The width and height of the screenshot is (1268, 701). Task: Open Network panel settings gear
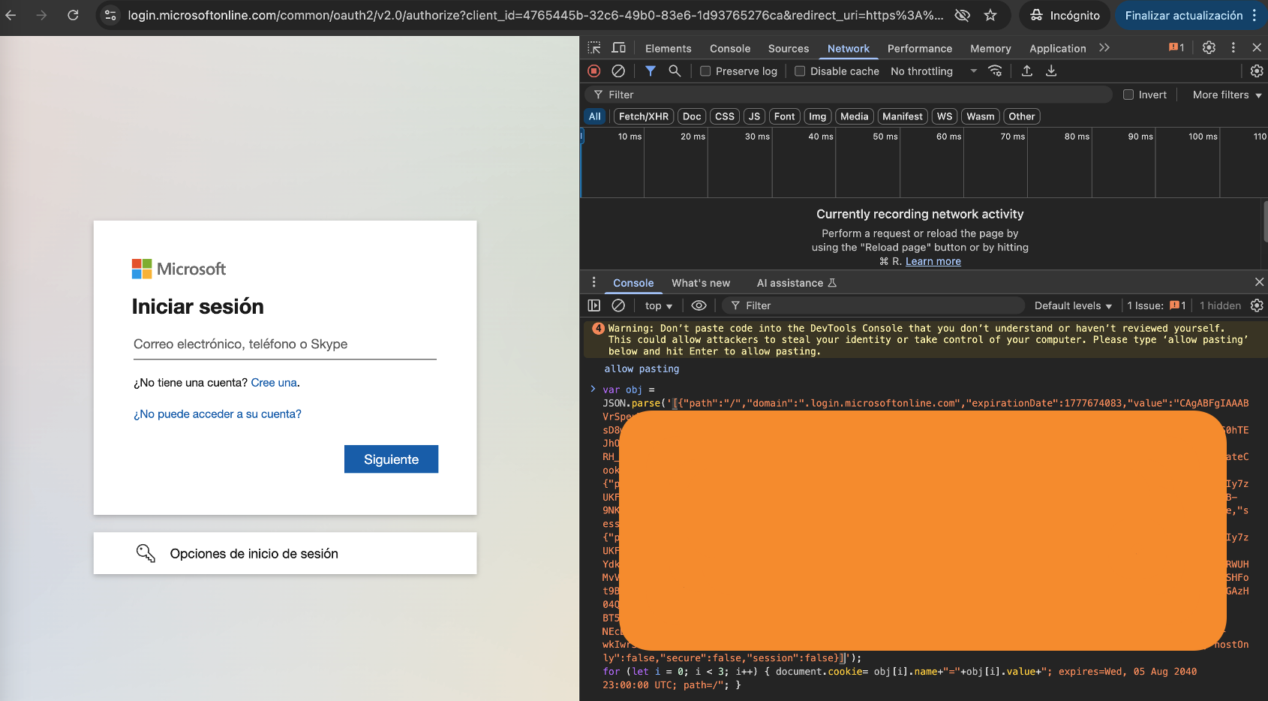[1257, 71]
